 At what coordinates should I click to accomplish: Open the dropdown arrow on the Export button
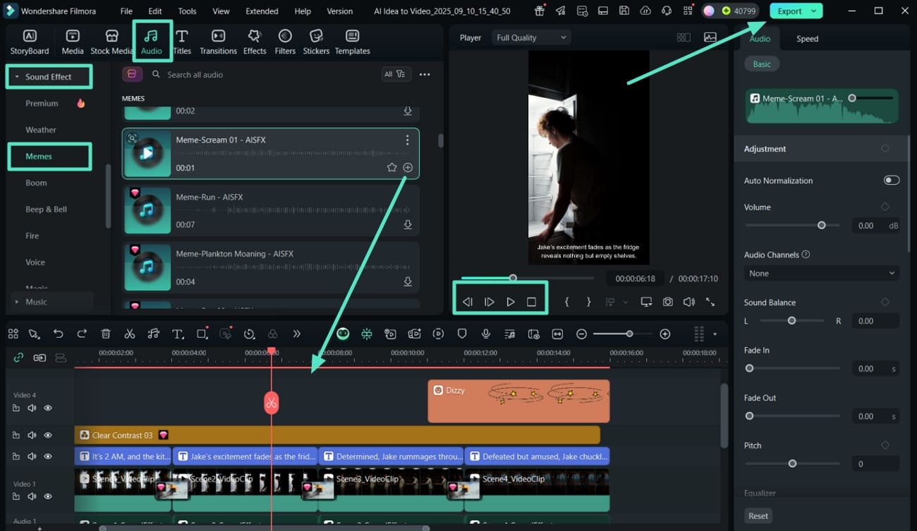[x=814, y=11]
